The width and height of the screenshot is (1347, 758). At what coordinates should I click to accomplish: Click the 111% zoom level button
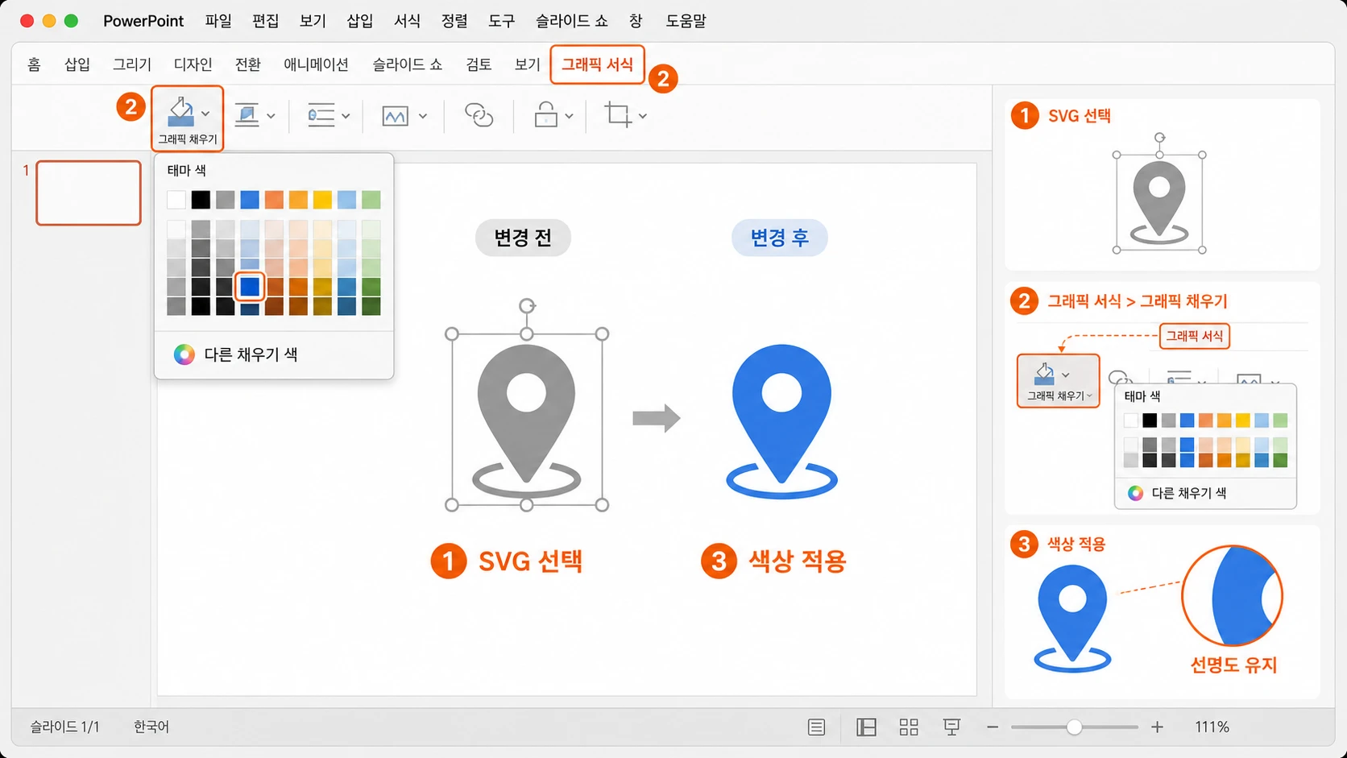pyautogui.click(x=1212, y=727)
